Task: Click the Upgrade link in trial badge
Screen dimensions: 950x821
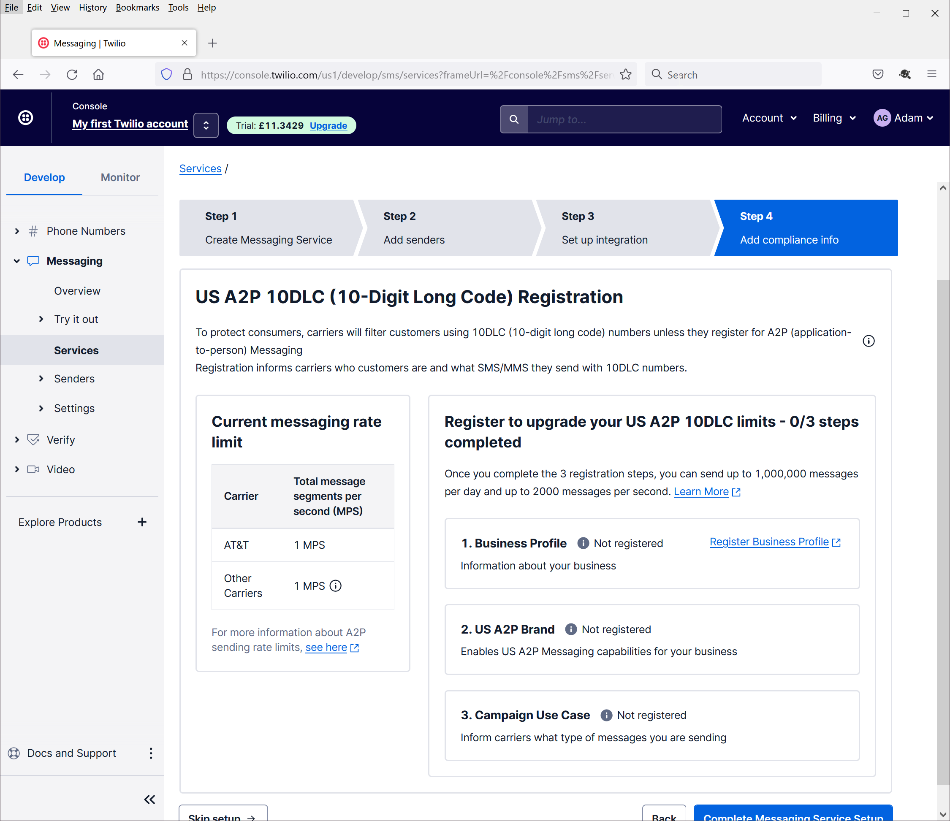Action: (328, 126)
